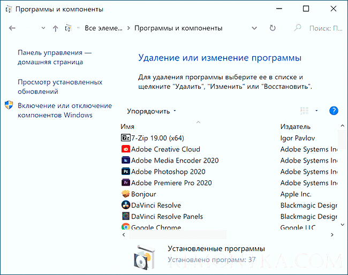Open the Упорядочить dropdown menu
This screenshot has height=275, width=348.
(x=152, y=111)
